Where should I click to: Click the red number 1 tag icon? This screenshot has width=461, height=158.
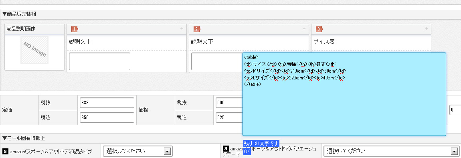tap(75, 29)
